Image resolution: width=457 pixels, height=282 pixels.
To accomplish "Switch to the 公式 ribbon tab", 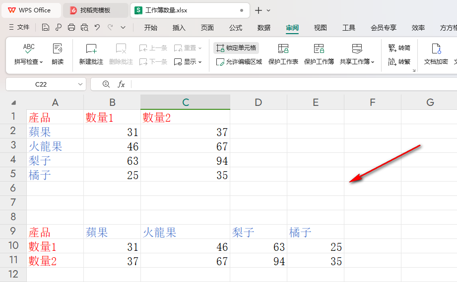I will pyautogui.click(x=236, y=28).
